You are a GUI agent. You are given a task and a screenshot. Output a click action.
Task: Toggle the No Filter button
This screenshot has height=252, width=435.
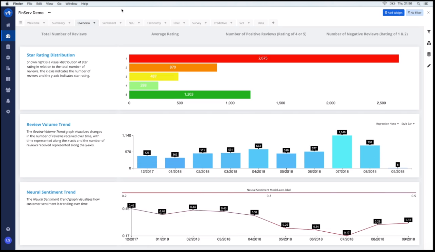tap(414, 12)
